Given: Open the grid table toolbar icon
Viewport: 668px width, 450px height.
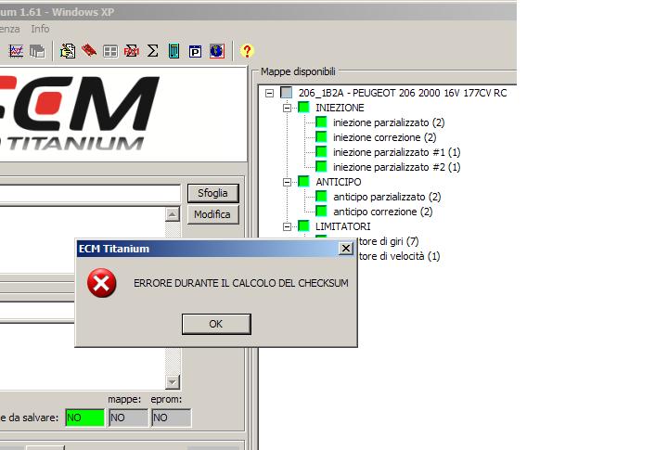Looking at the screenshot, I should click(110, 52).
